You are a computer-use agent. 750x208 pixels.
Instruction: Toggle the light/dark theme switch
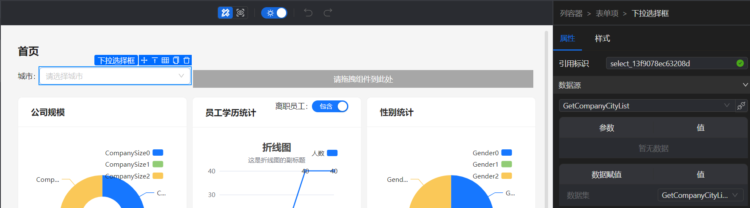(x=274, y=13)
